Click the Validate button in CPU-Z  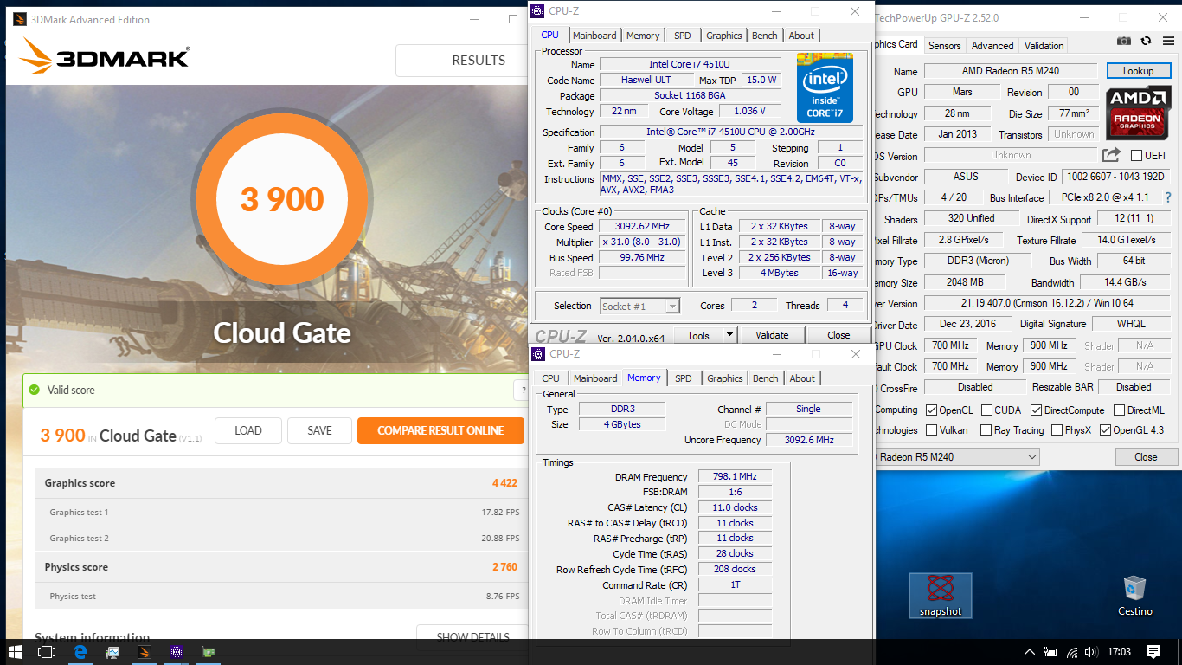tap(772, 335)
